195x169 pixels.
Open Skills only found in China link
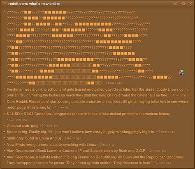click(34, 138)
